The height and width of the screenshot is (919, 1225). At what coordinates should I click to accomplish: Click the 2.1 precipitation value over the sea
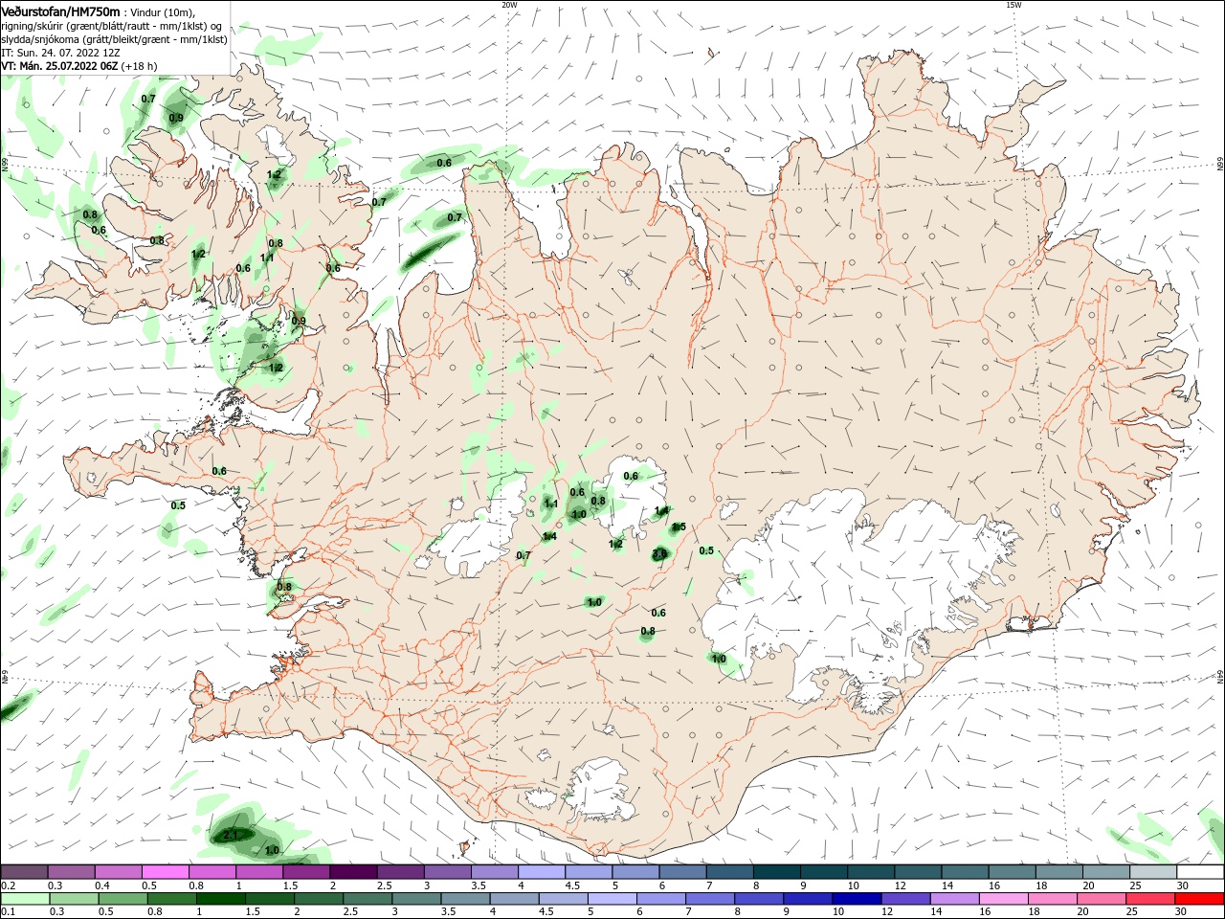[230, 836]
